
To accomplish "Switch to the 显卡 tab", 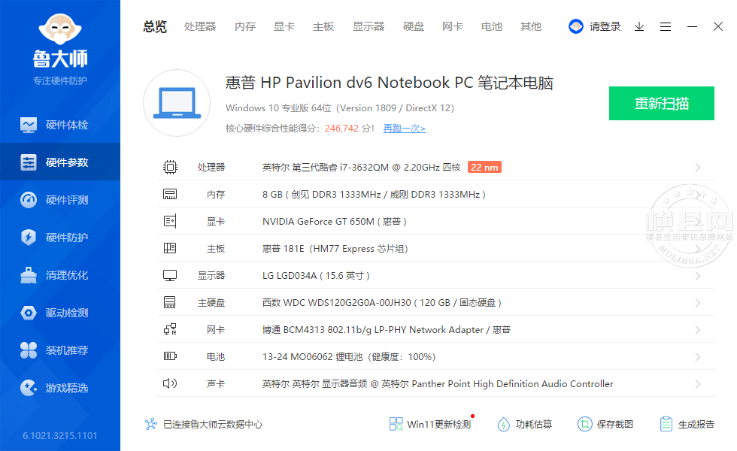I will click(284, 27).
